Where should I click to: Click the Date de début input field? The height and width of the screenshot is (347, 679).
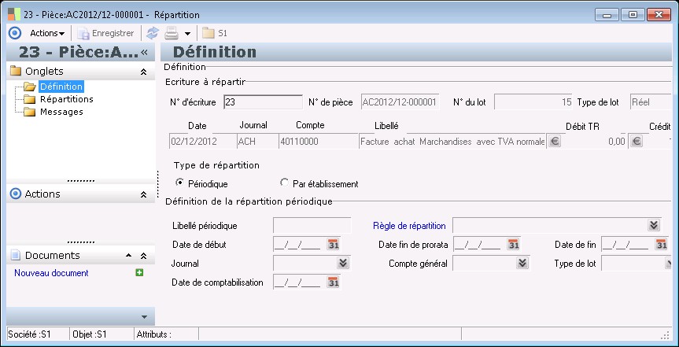tap(300, 245)
